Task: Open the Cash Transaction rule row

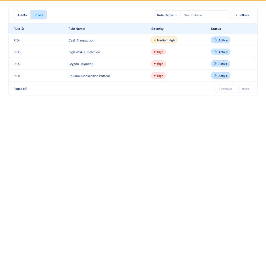Action: coord(133,40)
